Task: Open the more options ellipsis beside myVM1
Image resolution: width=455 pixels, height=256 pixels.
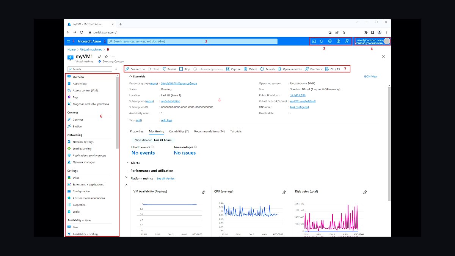Action: pos(113,57)
